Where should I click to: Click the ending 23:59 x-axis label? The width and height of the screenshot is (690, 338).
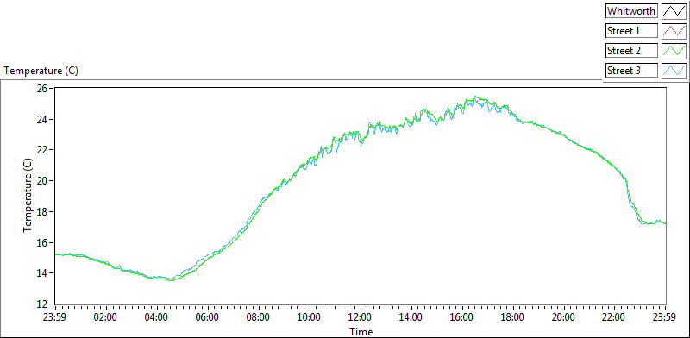pos(665,318)
